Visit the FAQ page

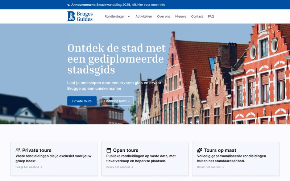pos(211,16)
